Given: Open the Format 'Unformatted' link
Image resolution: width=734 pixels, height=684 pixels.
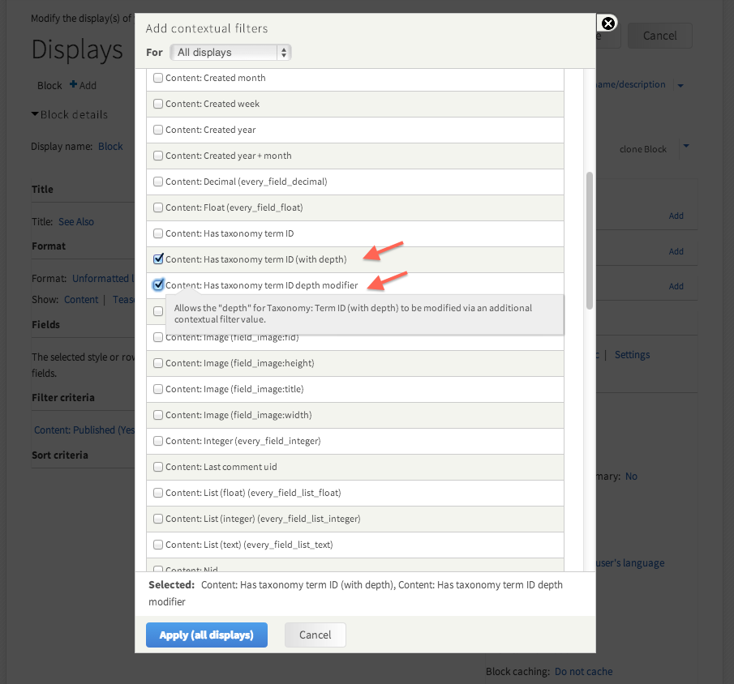Looking at the screenshot, I should tap(103, 278).
